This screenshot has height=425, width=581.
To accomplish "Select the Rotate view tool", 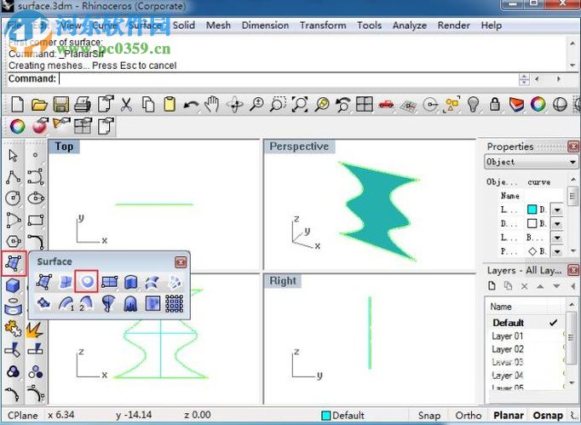I will (x=235, y=105).
